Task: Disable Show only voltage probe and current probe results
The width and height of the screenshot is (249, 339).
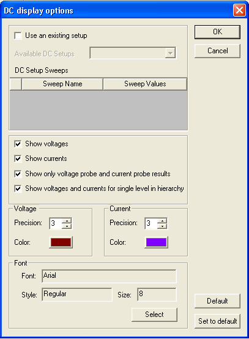Action: pyautogui.click(x=18, y=174)
